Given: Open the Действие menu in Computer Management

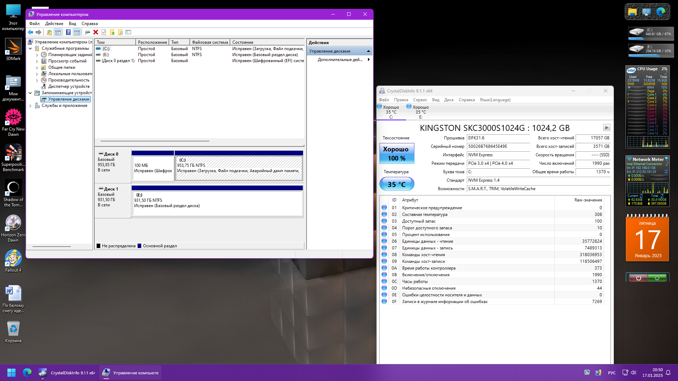Looking at the screenshot, I should 54,24.
